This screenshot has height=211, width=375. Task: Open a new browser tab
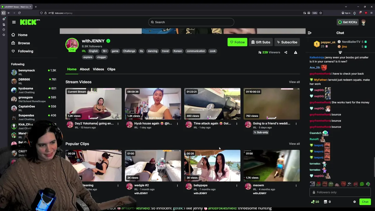36,7
